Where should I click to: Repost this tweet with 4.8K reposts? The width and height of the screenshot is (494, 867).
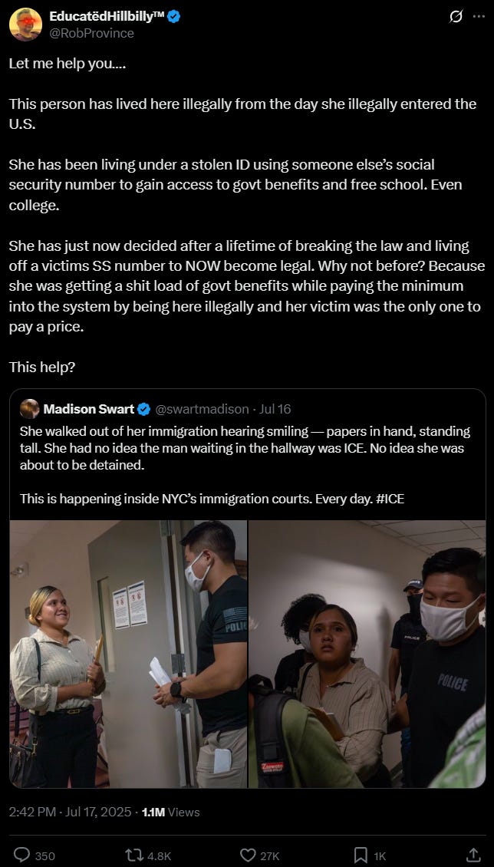tap(148, 855)
